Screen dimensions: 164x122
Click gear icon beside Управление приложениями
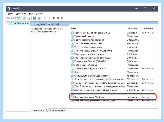[72, 54]
